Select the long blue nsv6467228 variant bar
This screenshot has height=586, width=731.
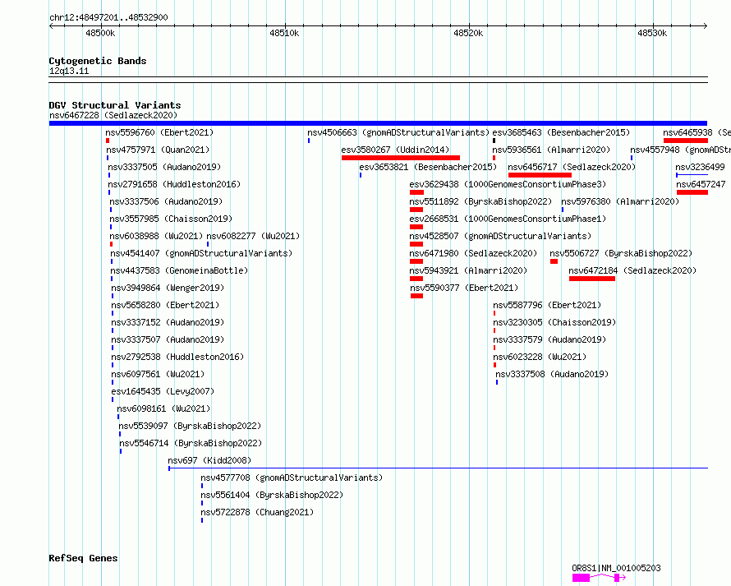378,123
